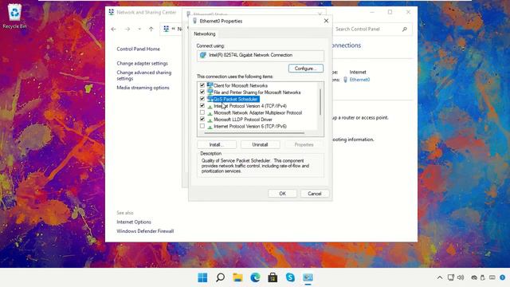The image size is (510, 287).
Task: Click the Ethernet0 Properties title icon
Action: pos(194,21)
